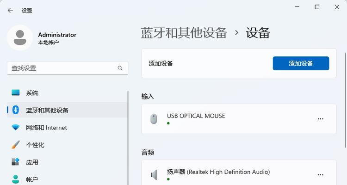The height and width of the screenshot is (185, 347).
Task: Click the 个性化 paintbrush icon
Action: click(15, 145)
